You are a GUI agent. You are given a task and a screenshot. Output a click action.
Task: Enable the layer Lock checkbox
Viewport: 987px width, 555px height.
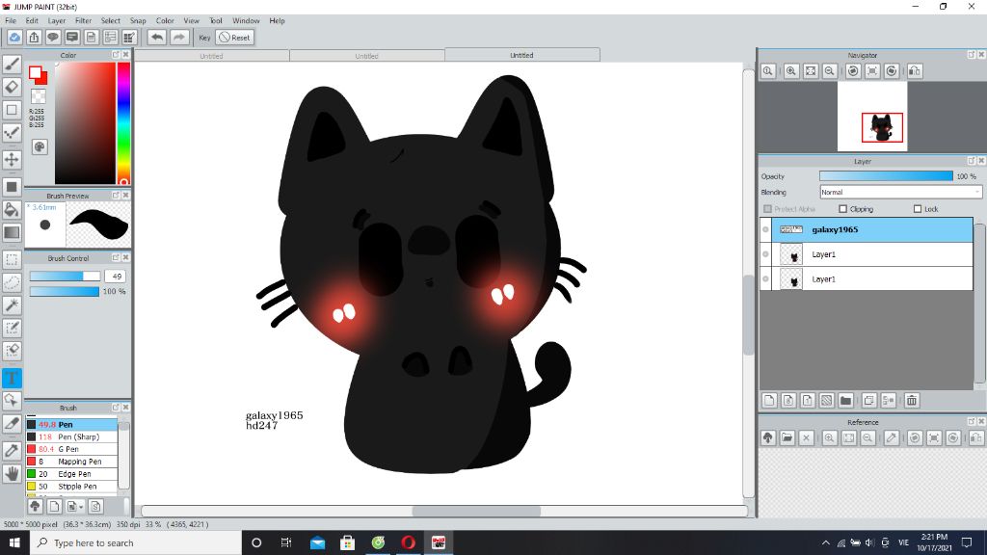pyautogui.click(x=918, y=209)
